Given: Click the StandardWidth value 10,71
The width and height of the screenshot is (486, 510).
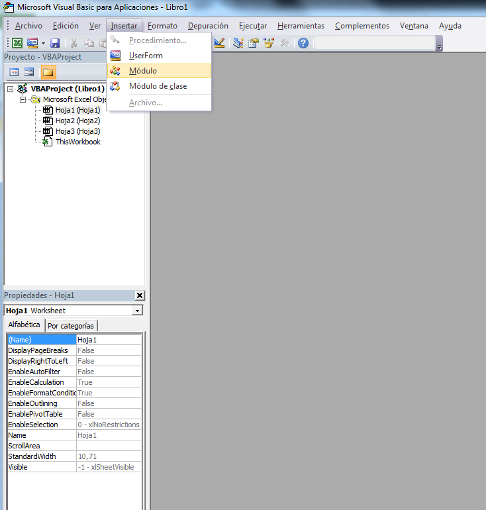Looking at the screenshot, I should (x=109, y=456).
